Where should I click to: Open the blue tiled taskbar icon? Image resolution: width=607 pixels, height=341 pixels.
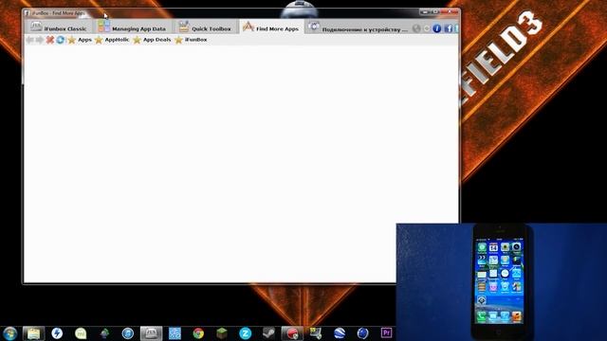[175, 333]
